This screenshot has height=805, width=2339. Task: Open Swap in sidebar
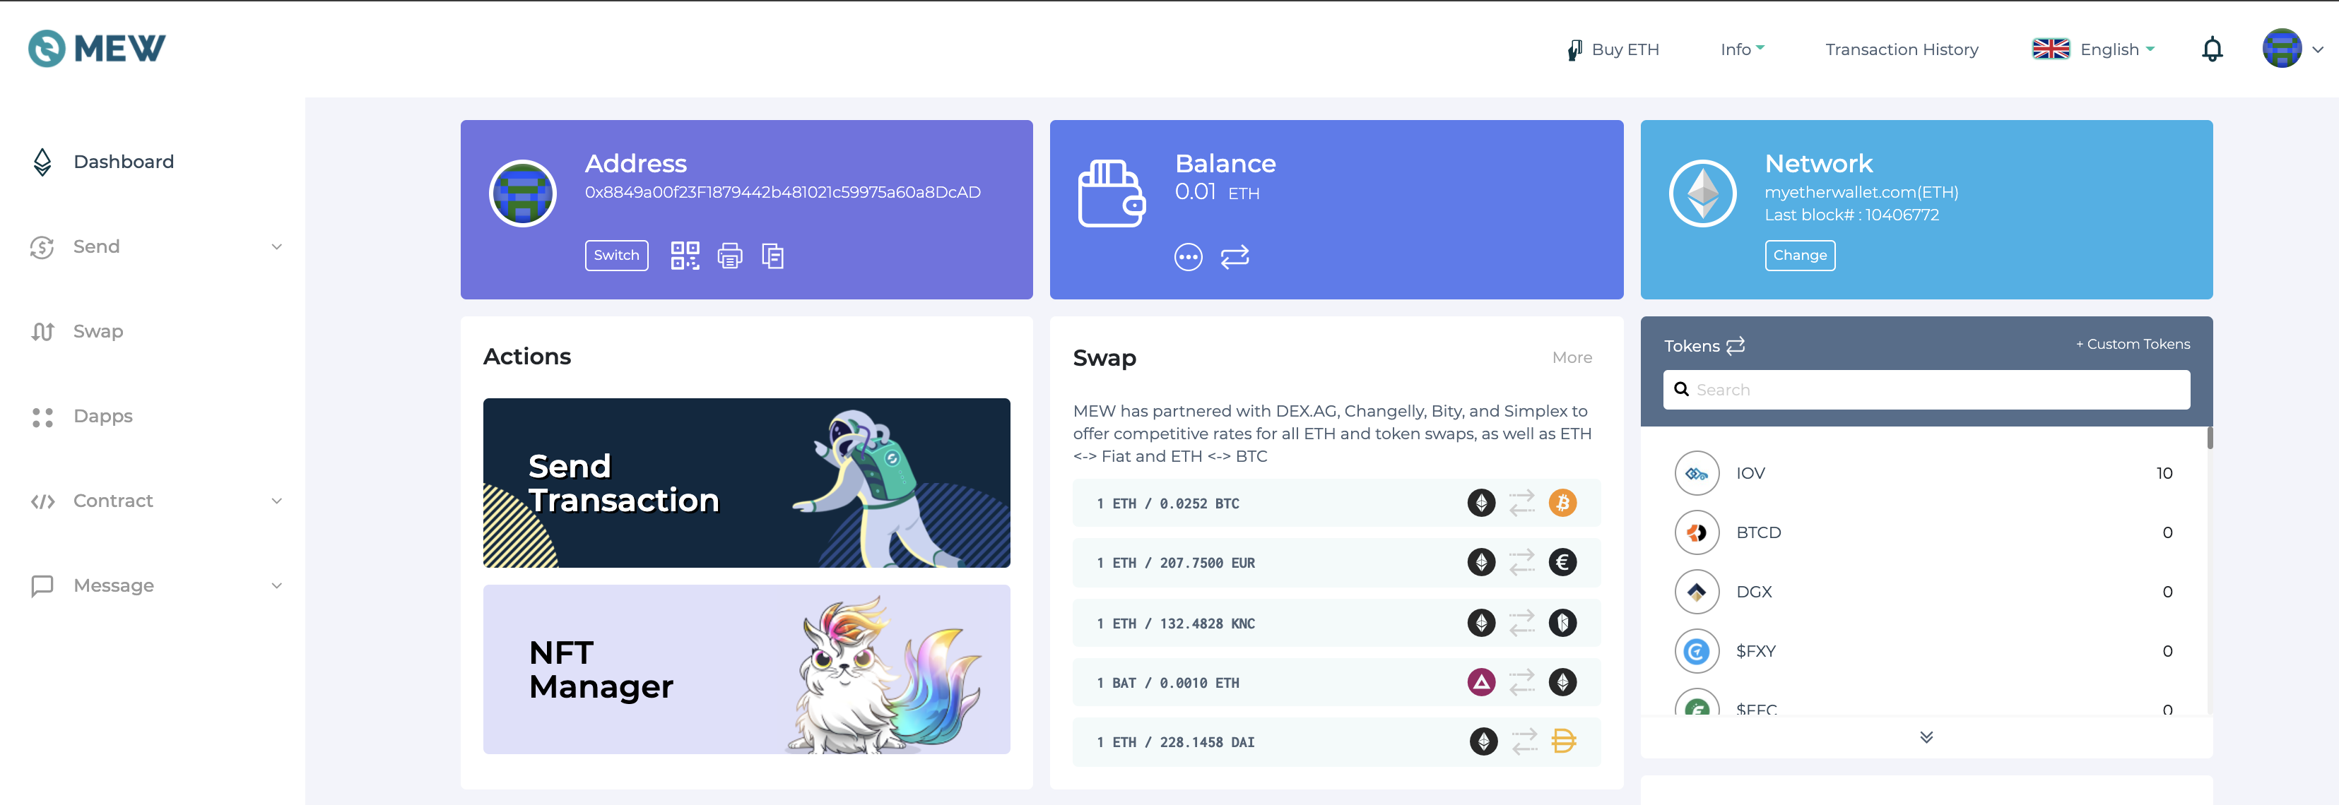click(98, 331)
